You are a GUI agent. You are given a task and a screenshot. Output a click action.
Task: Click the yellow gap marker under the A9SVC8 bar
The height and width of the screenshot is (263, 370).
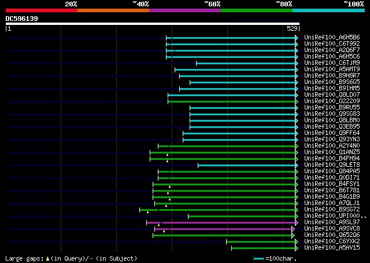164,231
